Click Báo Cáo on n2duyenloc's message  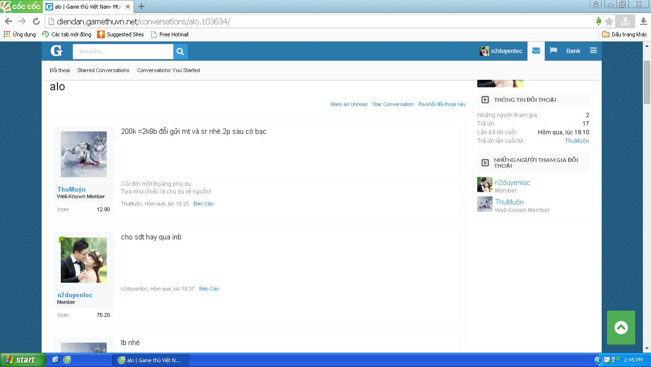point(209,289)
